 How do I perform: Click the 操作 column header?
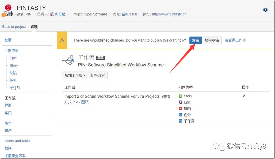click(x=245, y=88)
